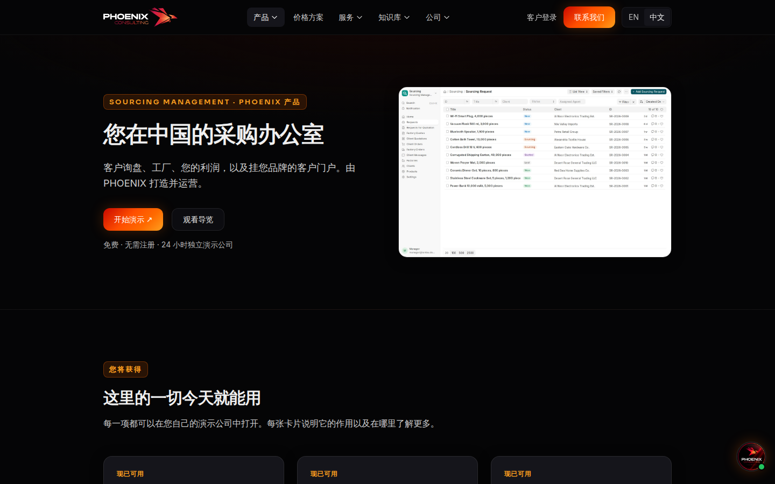This screenshot has width=775, height=484.
Task: Tick the Wi-Fi Smart Plug row checkbox
Action: coord(447,116)
